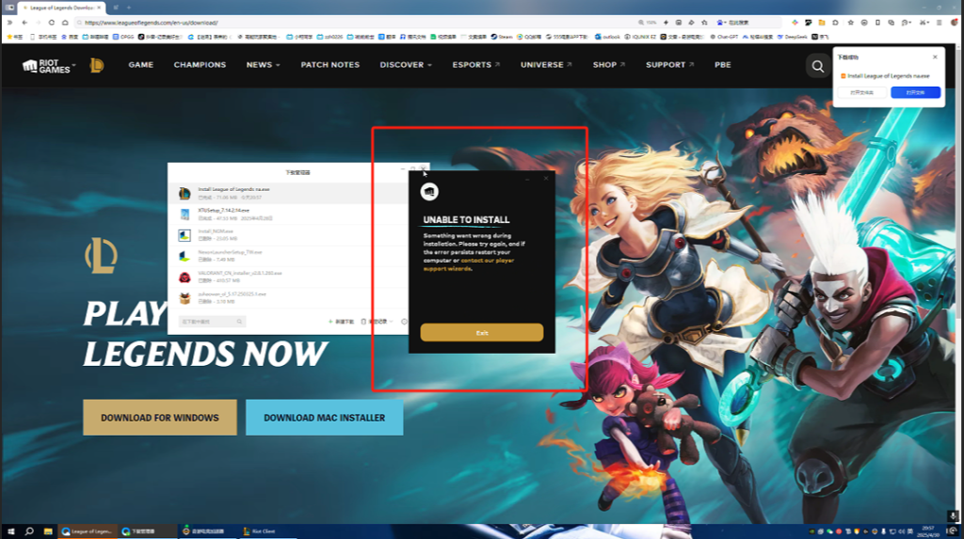Open the Riot Games logo menu
Screen dimensions: 964x539
(x=49, y=66)
